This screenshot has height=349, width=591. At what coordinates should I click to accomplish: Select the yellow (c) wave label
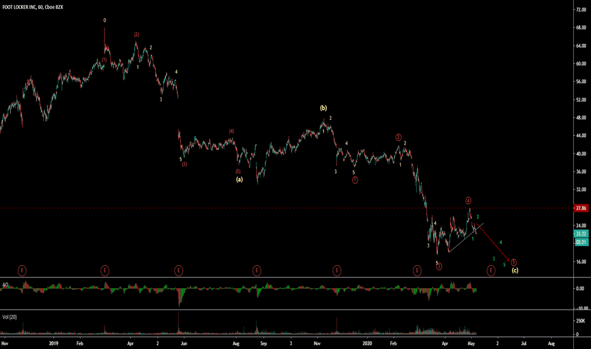515,270
